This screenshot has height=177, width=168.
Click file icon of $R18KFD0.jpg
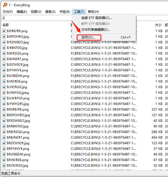pyautogui.click(x=4, y=126)
